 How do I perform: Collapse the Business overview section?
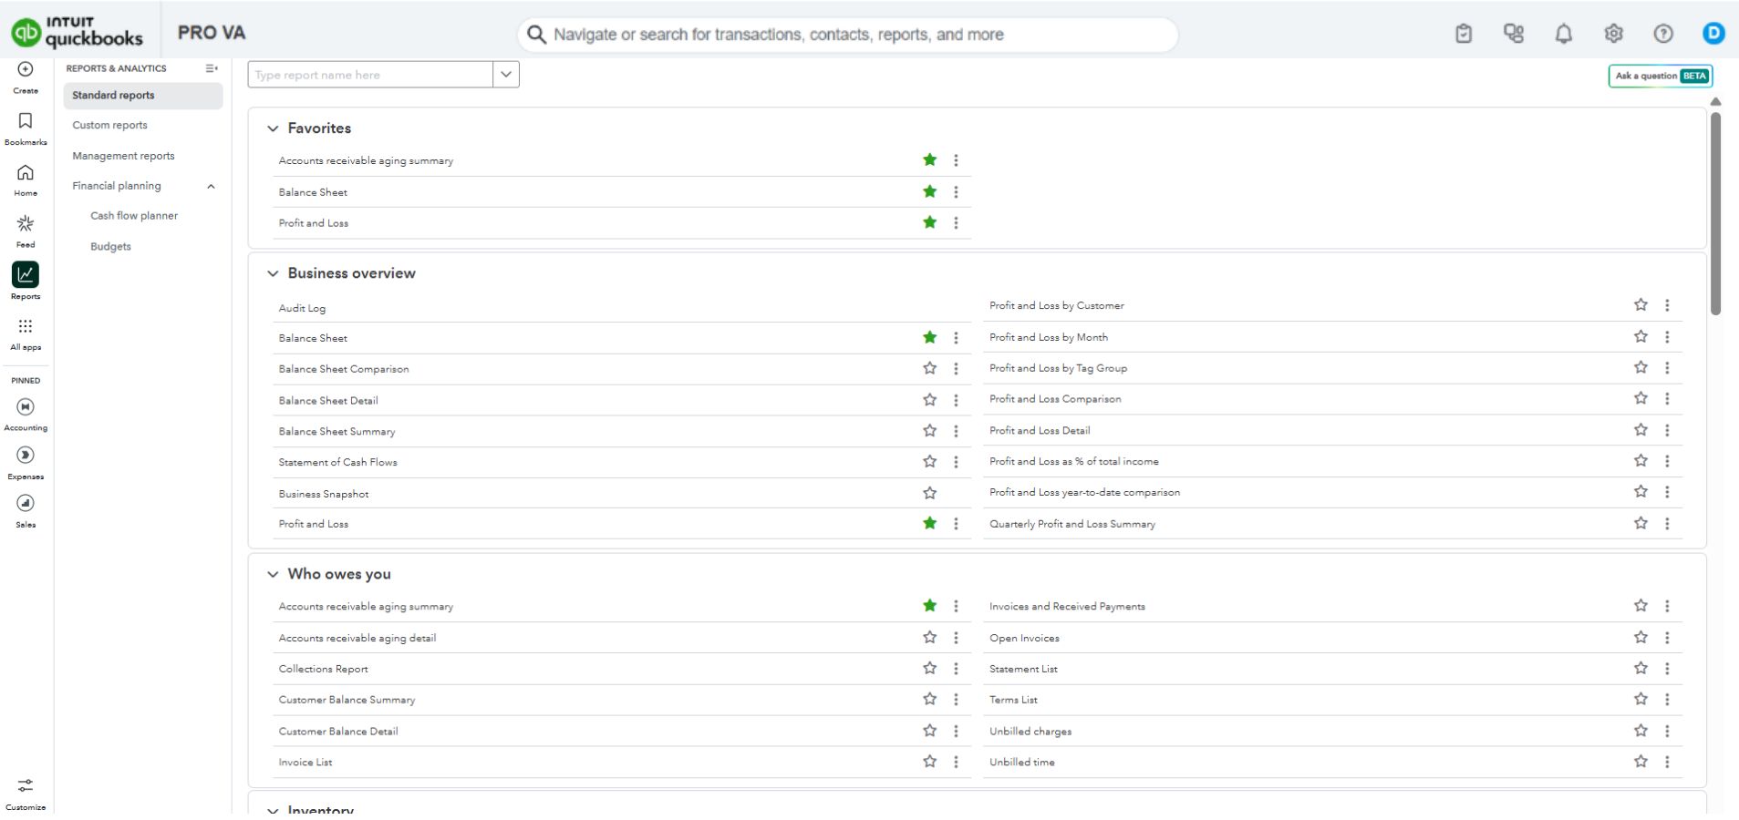point(273,273)
